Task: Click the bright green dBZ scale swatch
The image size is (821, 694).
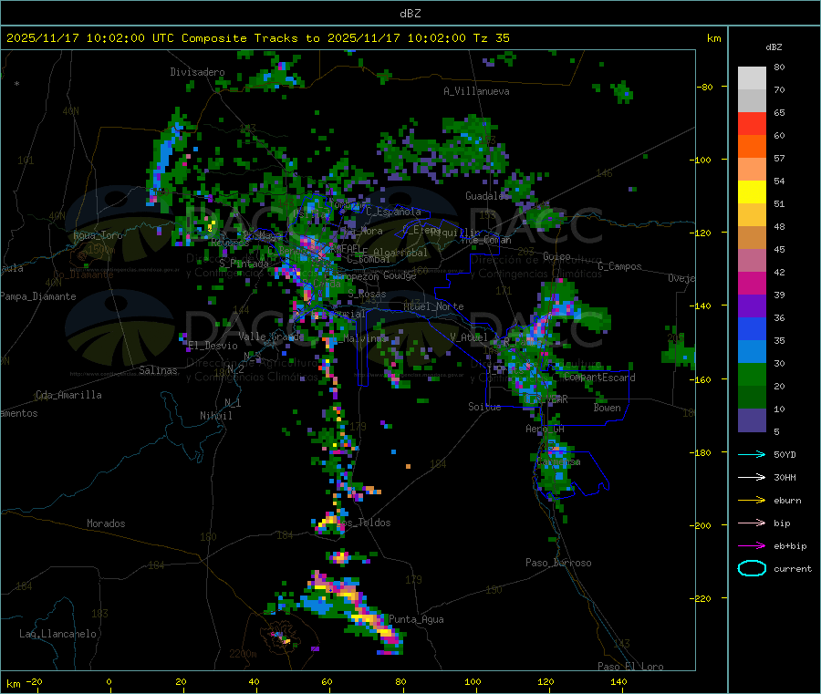Action: coord(752,374)
